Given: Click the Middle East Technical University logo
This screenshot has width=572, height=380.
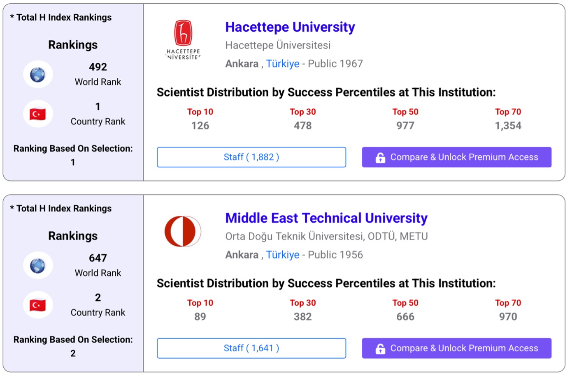Looking at the screenshot, I should click(183, 231).
